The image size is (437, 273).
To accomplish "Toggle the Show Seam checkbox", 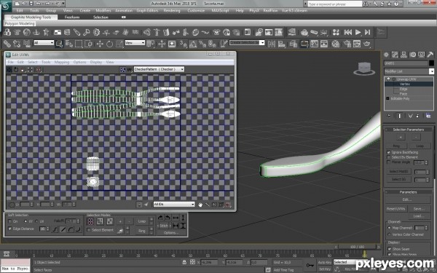I will (390, 249).
